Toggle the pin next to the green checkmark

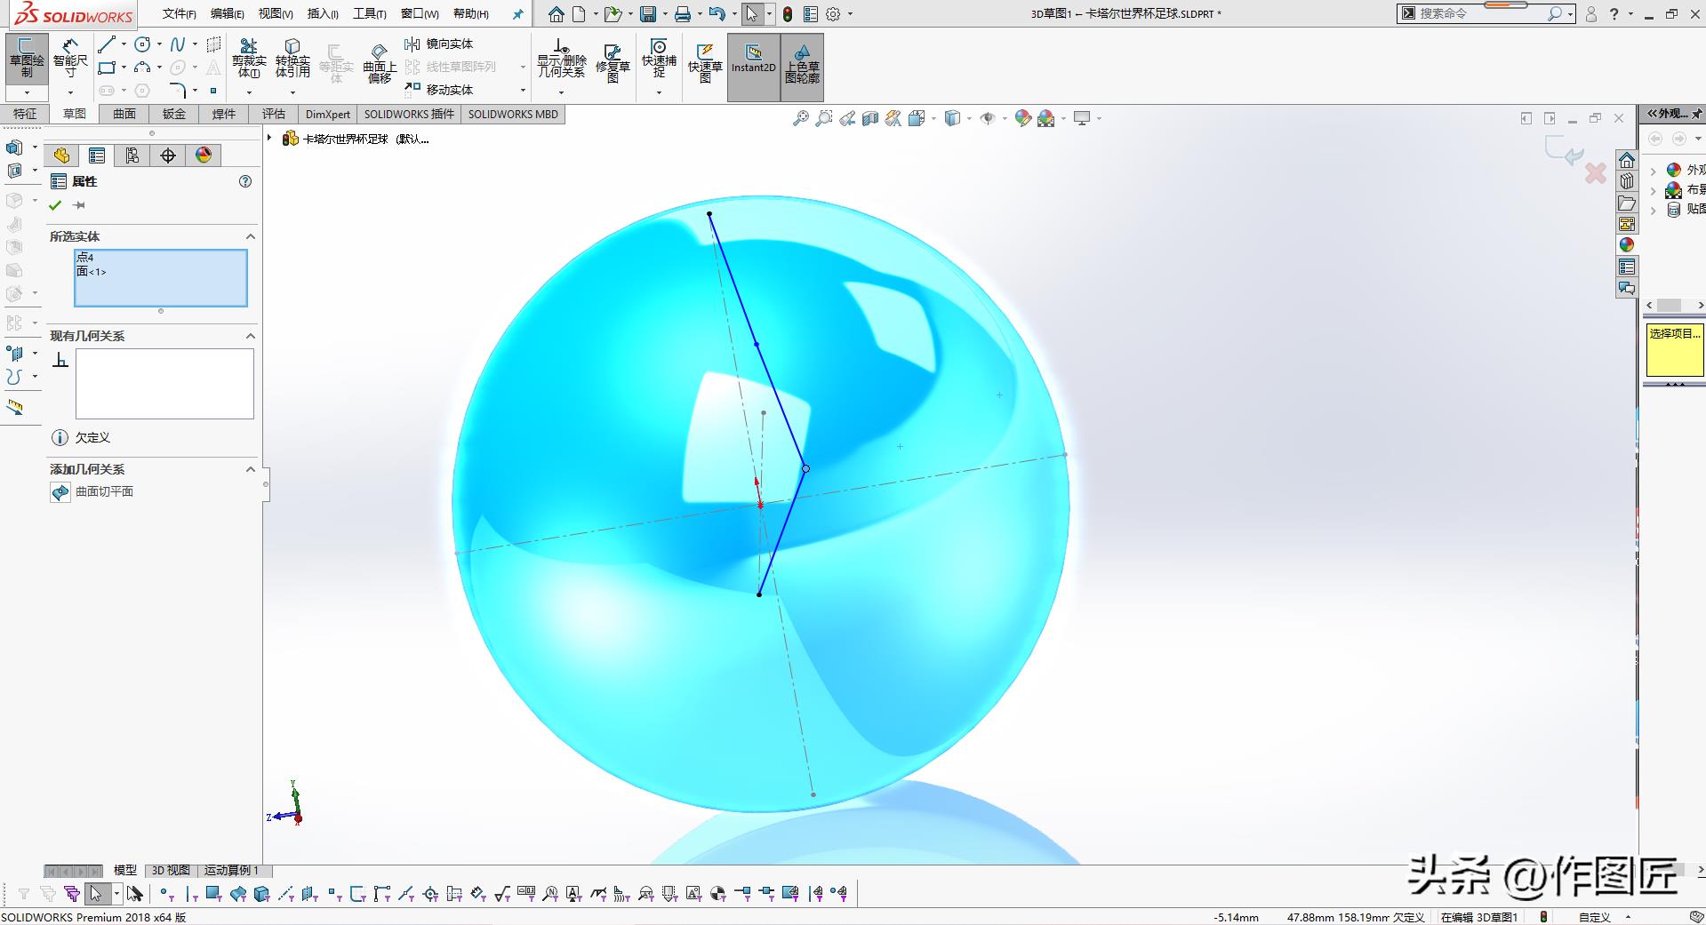point(79,205)
